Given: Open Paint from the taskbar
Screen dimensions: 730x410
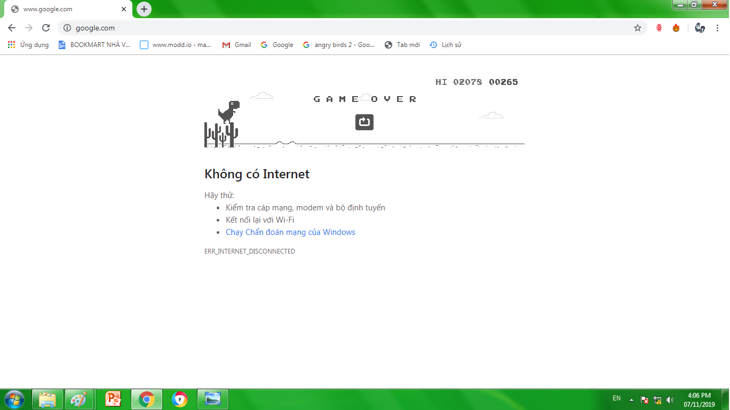Looking at the screenshot, I should click(80, 399).
